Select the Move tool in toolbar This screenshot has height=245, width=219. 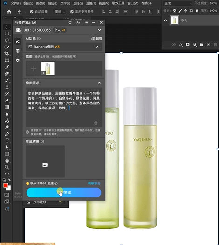coord(7,27)
